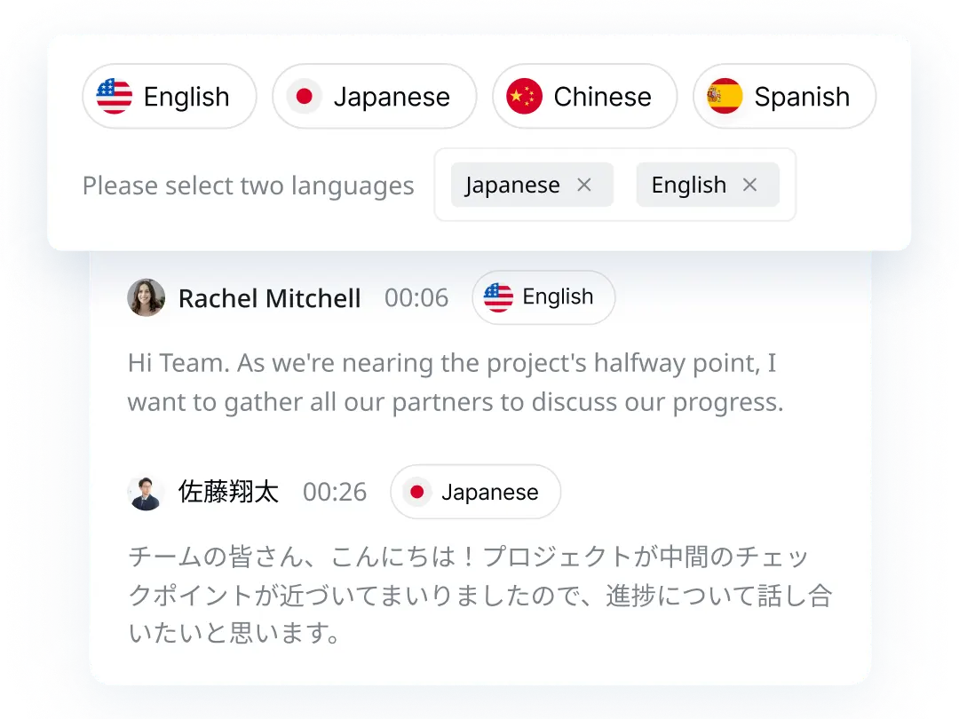959x719 pixels.
Task: Click the Japan flag icon in top chip
Action: 304,96
